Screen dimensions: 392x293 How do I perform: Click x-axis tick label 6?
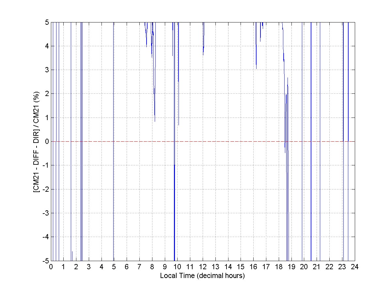(127, 267)
